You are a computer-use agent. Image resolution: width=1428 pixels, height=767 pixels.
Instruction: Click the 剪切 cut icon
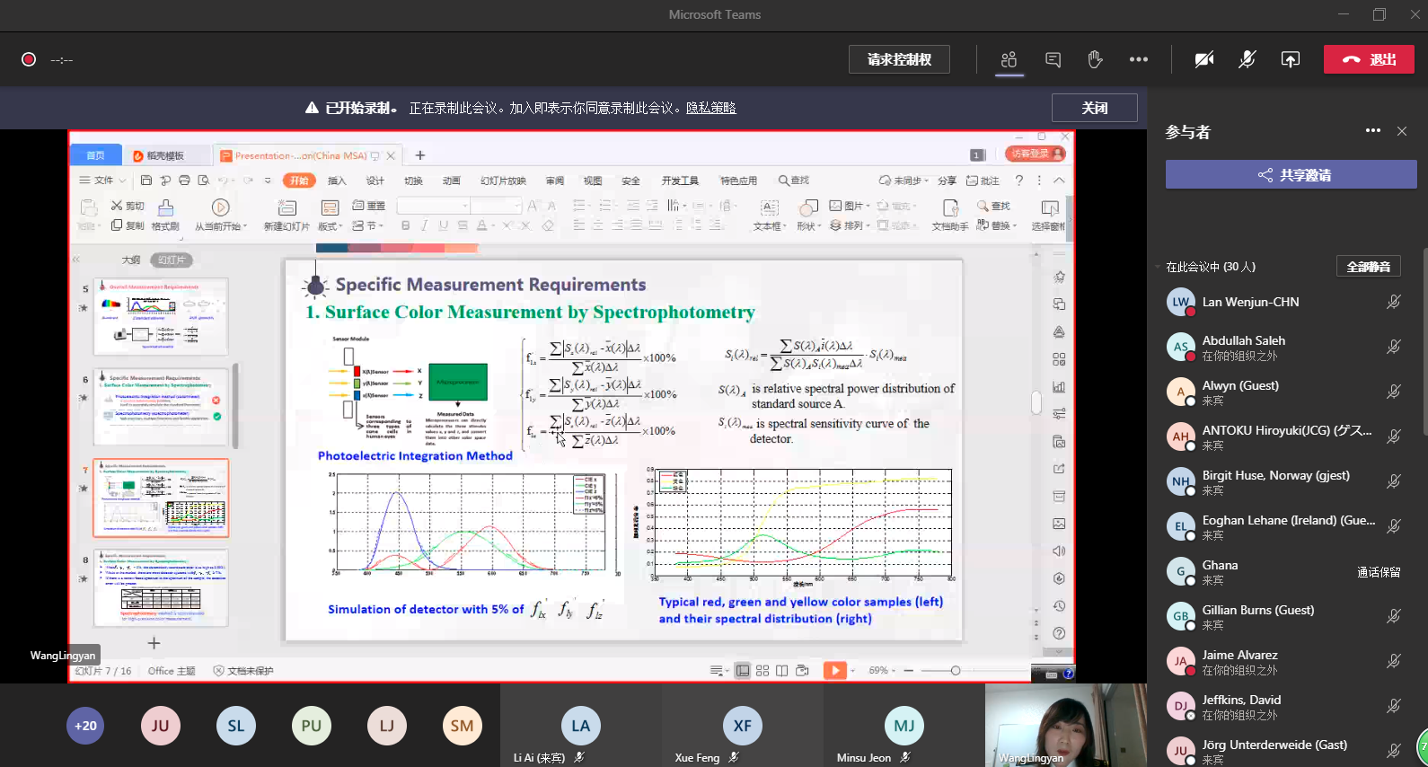pos(128,206)
